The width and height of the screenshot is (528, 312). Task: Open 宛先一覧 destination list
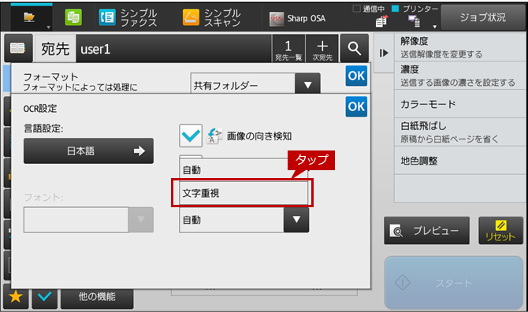pyautogui.click(x=288, y=49)
